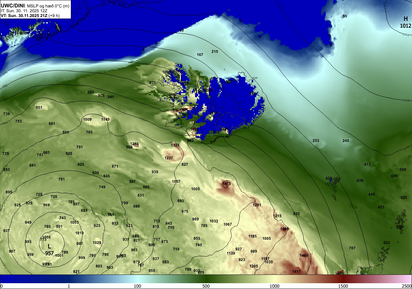
Task: Click the 100 tick on the color scale
Action: pyautogui.click(x=137, y=286)
